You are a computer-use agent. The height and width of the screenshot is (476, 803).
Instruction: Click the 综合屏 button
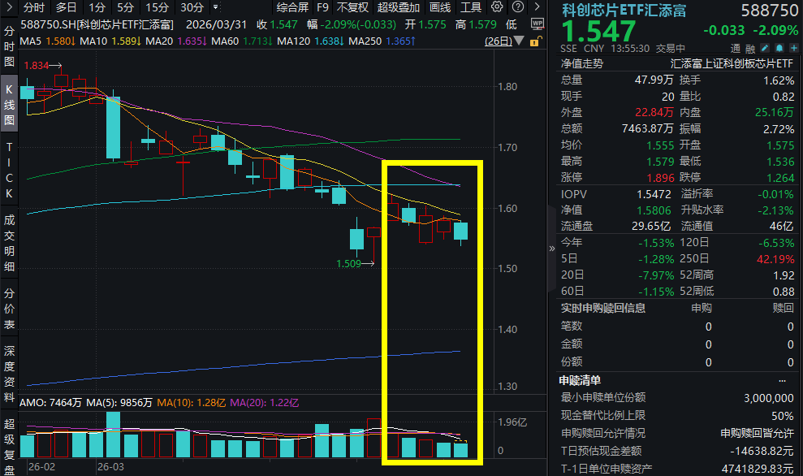291,7
